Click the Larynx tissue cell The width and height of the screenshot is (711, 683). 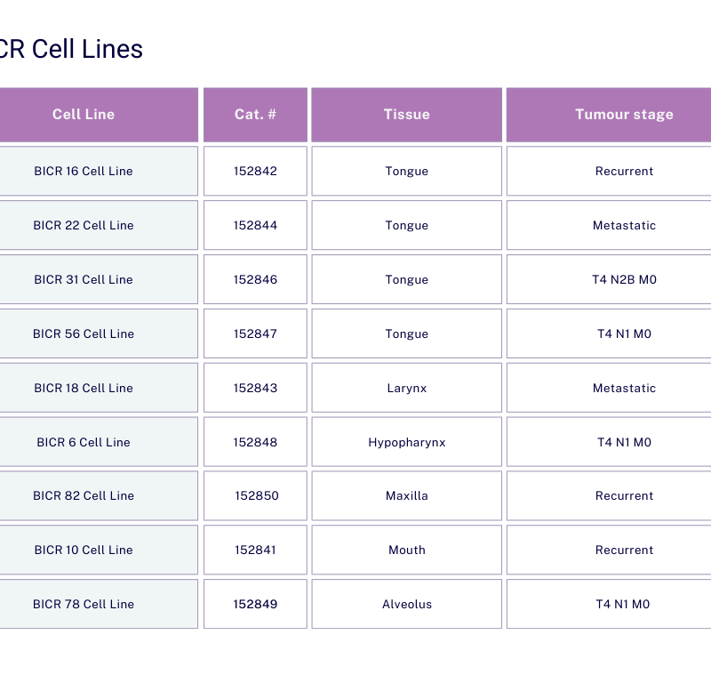point(407,389)
